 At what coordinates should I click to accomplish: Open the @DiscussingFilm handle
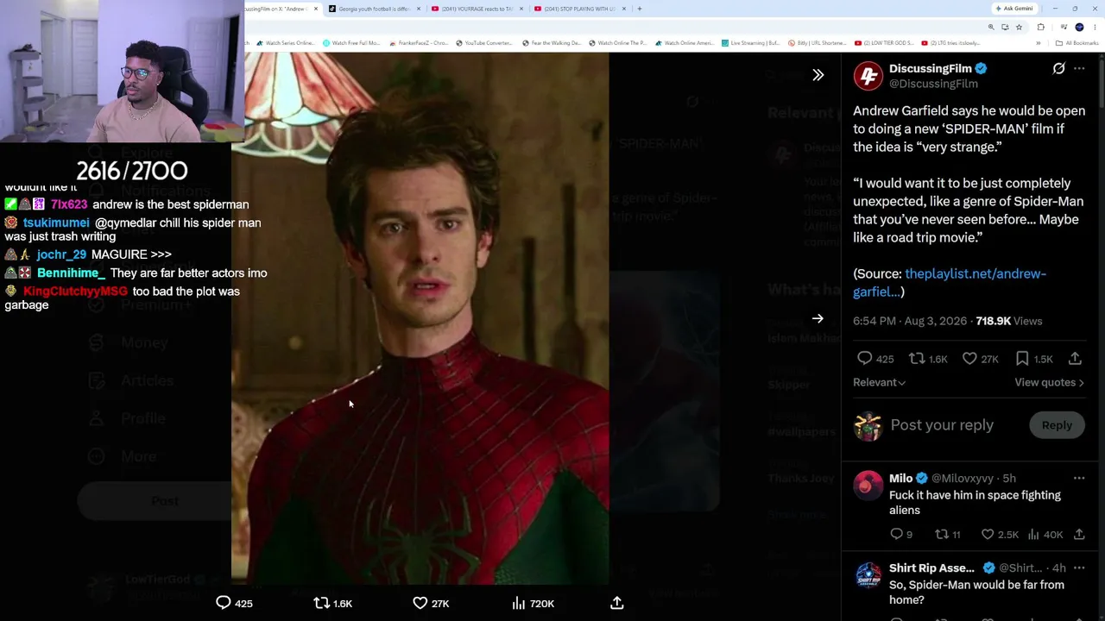(x=933, y=84)
